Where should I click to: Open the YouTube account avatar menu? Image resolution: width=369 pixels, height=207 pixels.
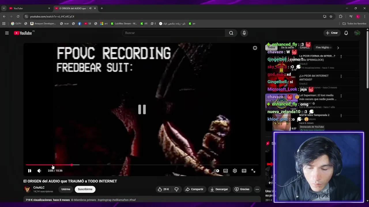(x=357, y=33)
